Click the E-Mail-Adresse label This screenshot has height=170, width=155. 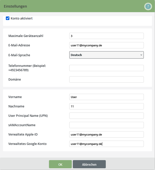19,45
